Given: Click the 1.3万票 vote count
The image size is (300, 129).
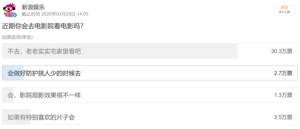Looking at the screenshot, I should coord(283,95).
